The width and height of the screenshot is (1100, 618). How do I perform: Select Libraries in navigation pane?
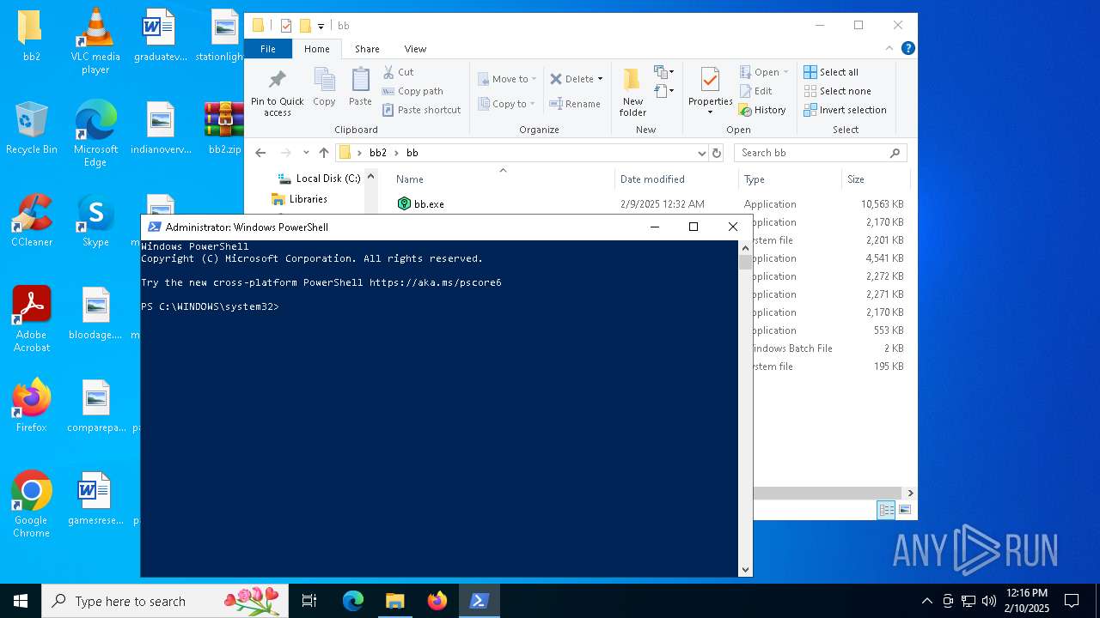[300, 199]
